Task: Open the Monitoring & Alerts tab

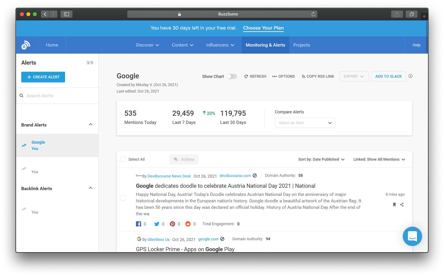Action: click(x=265, y=45)
